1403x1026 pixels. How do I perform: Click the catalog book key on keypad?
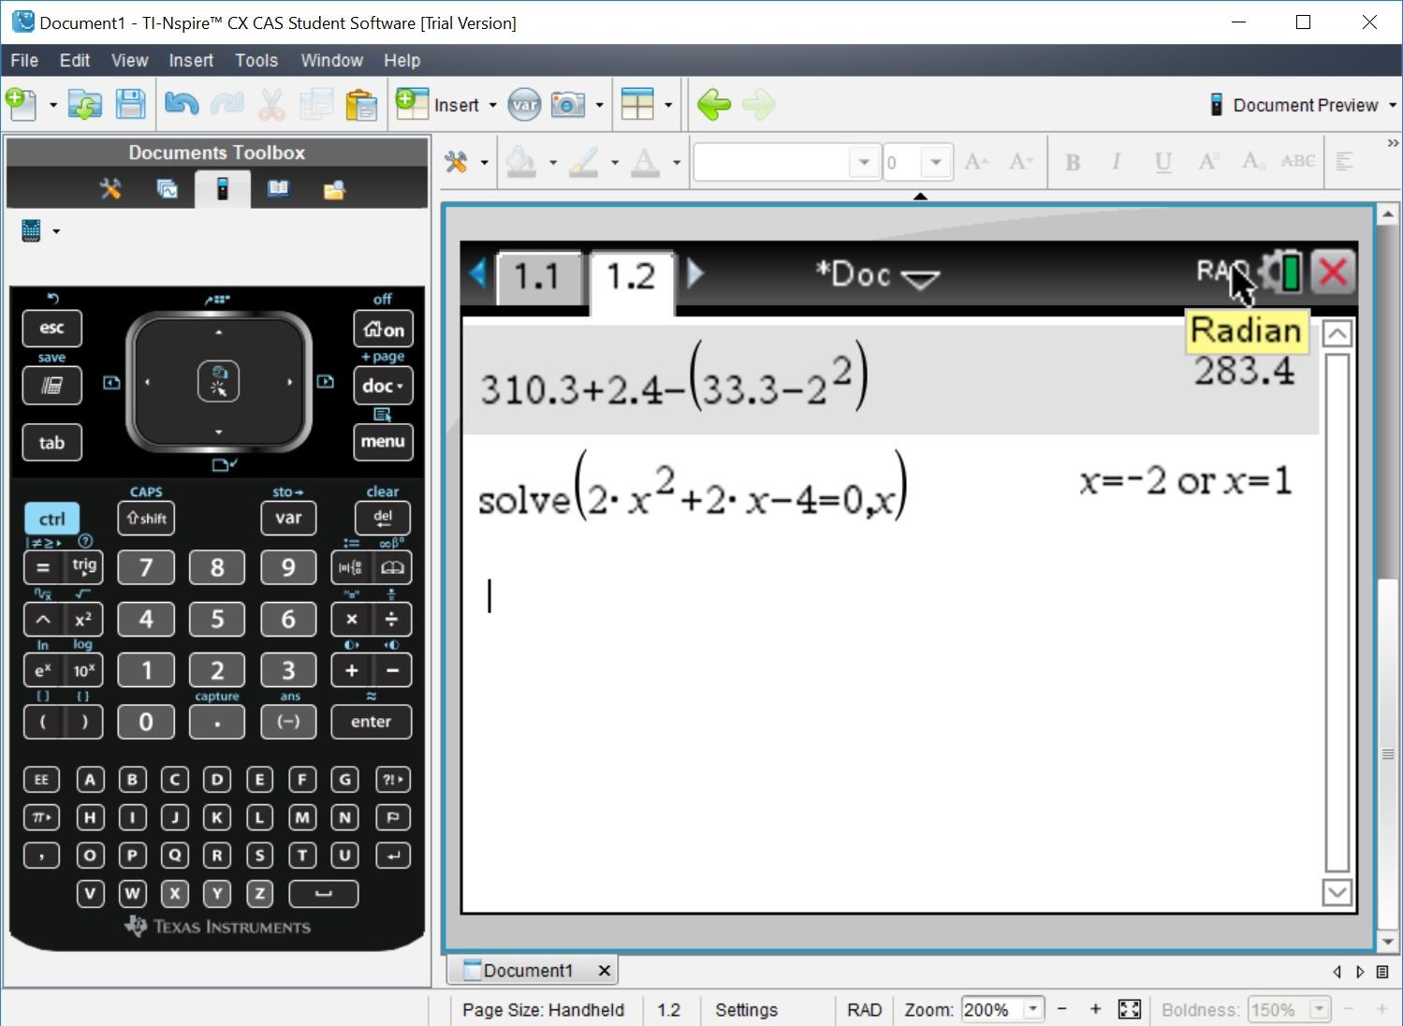tap(392, 567)
